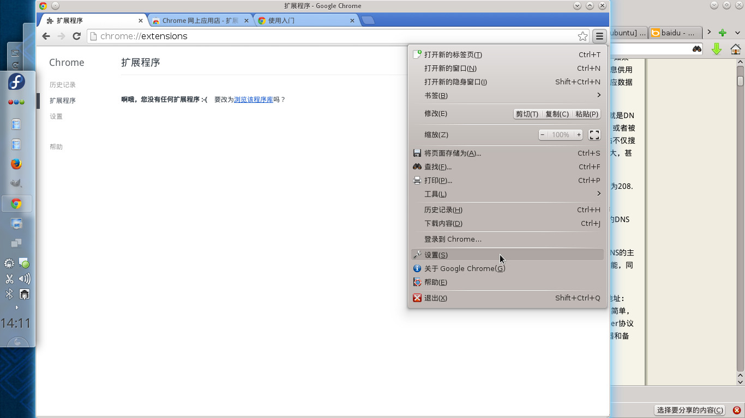Click the 100% zoom level readout

pos(561,134)
